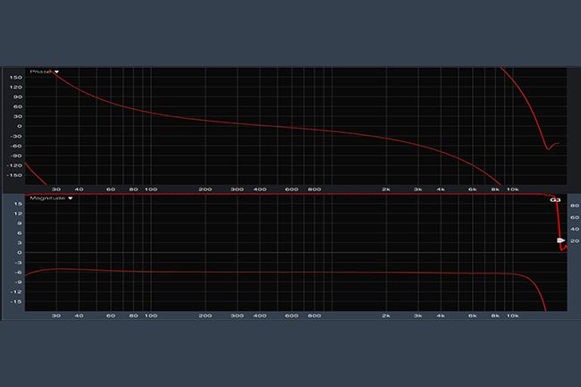The width and height of the screenshot is (581, 387).
Task: Click 10k on the Phase frequency axis
Action: [x=512, y=189]
